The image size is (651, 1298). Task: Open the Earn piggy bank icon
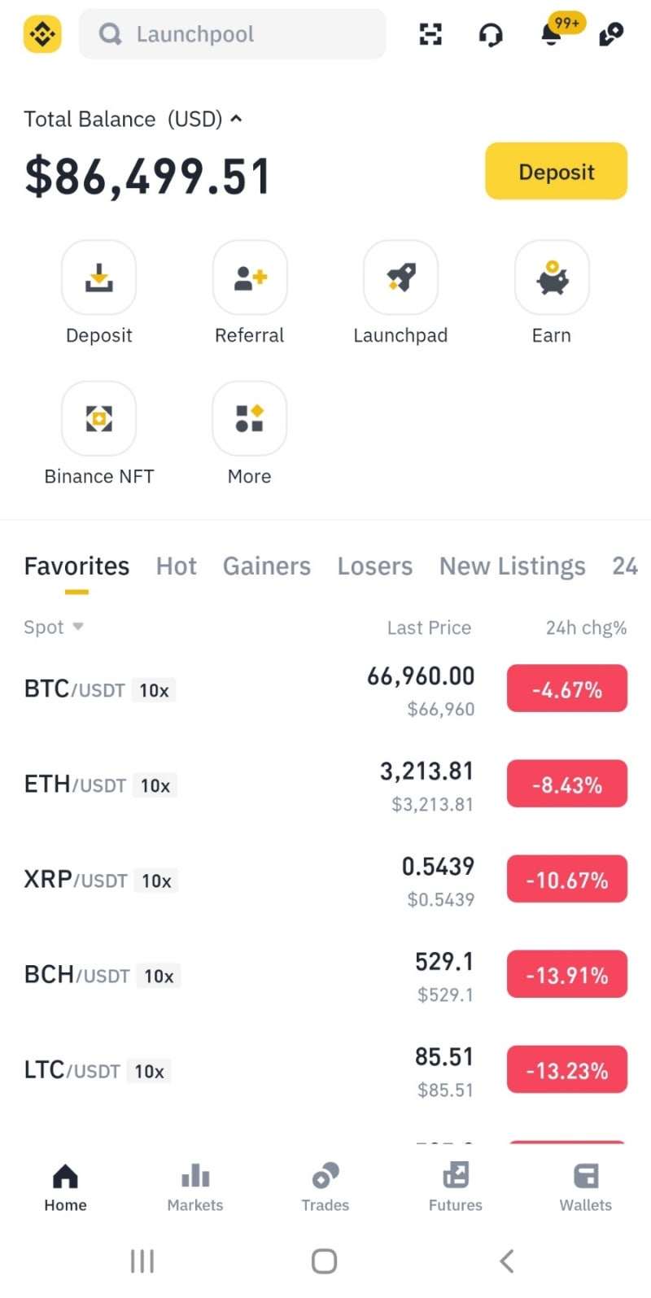point(552,278)
